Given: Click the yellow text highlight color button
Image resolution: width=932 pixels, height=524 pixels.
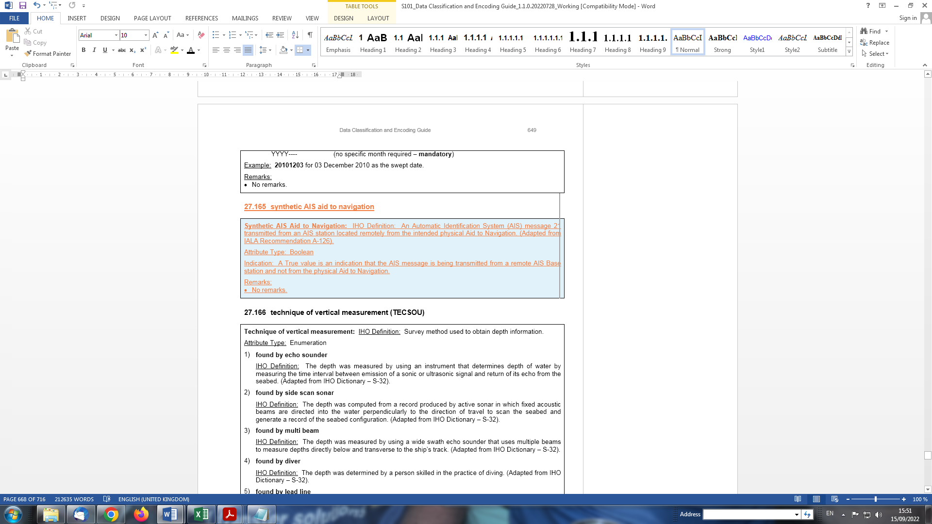Looking at the screenshot, I should click(174, 50).
